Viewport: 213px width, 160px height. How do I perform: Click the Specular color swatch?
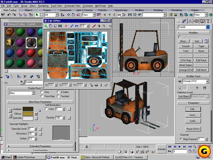28,118
